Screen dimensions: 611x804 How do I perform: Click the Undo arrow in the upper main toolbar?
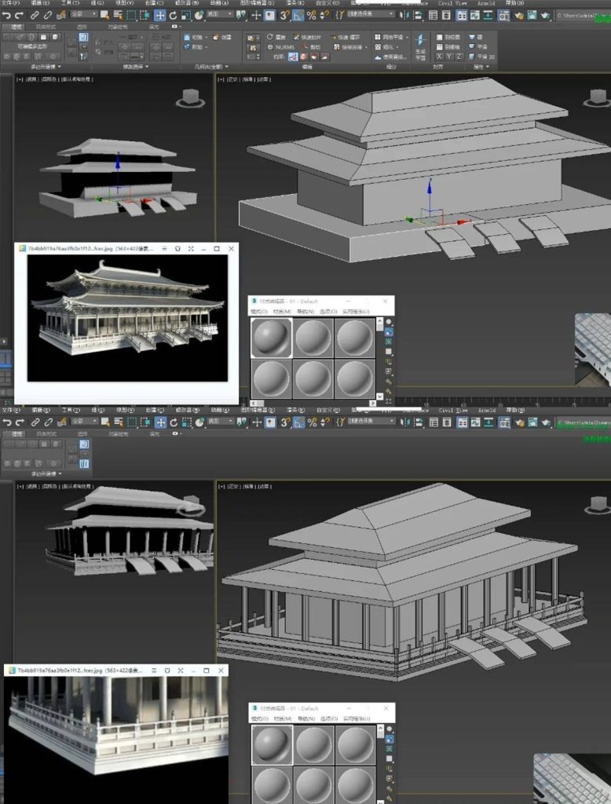tap(7, 15)
